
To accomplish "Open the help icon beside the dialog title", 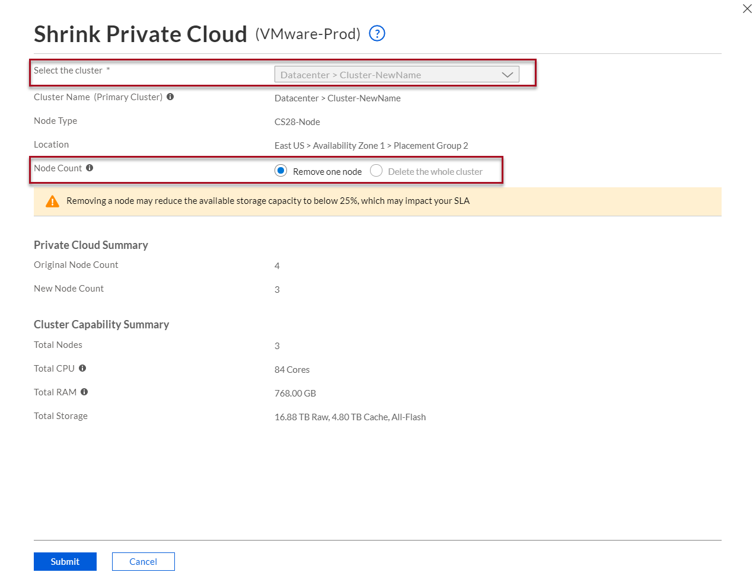I will 377,34.
